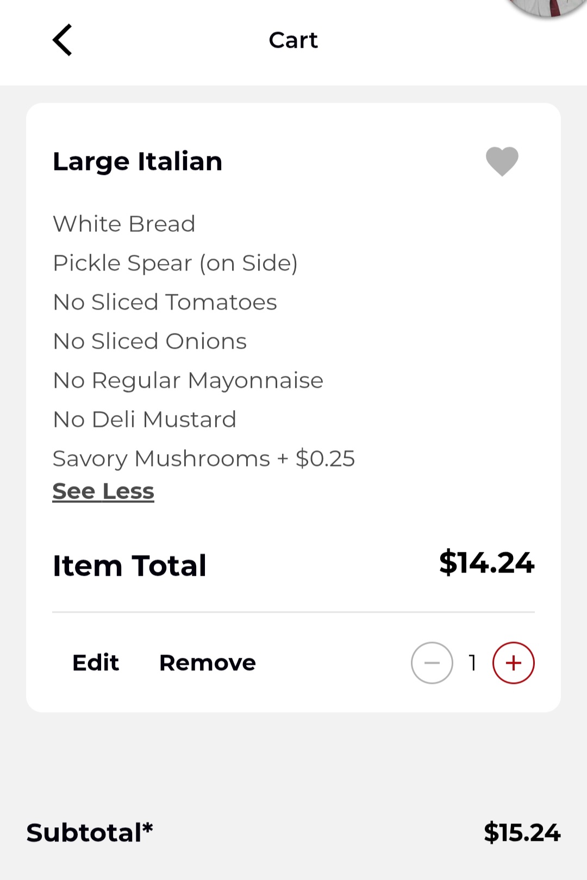Edit the Large Italian order

click(96, 663)
